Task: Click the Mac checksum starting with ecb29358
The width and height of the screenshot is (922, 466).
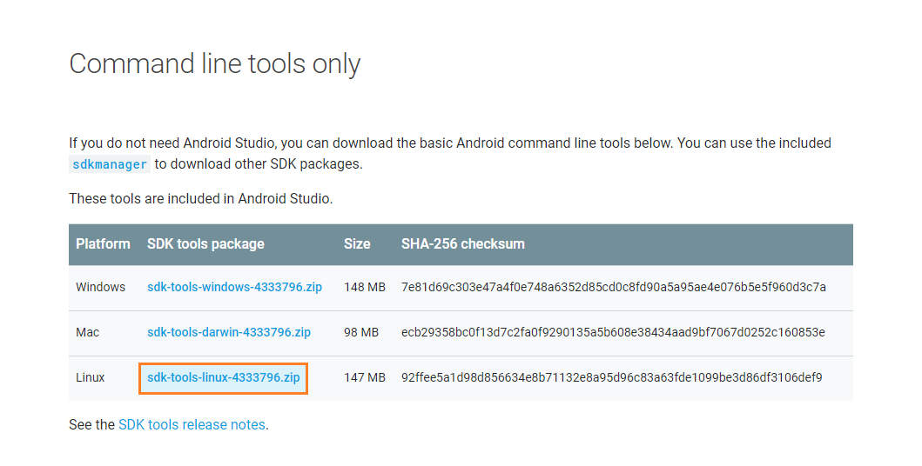Action: [x=613, y=332]
